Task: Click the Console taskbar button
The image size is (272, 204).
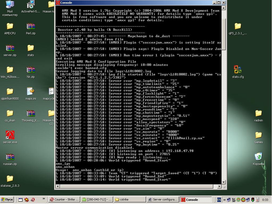Action: tap(196, 200)
